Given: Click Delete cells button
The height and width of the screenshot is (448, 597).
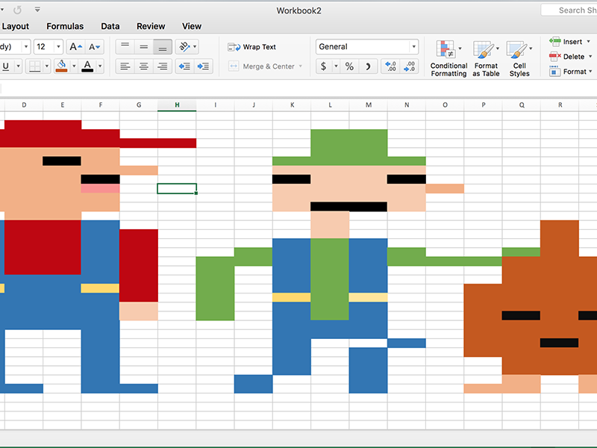Looking at the screenshot, I should 567,57.
